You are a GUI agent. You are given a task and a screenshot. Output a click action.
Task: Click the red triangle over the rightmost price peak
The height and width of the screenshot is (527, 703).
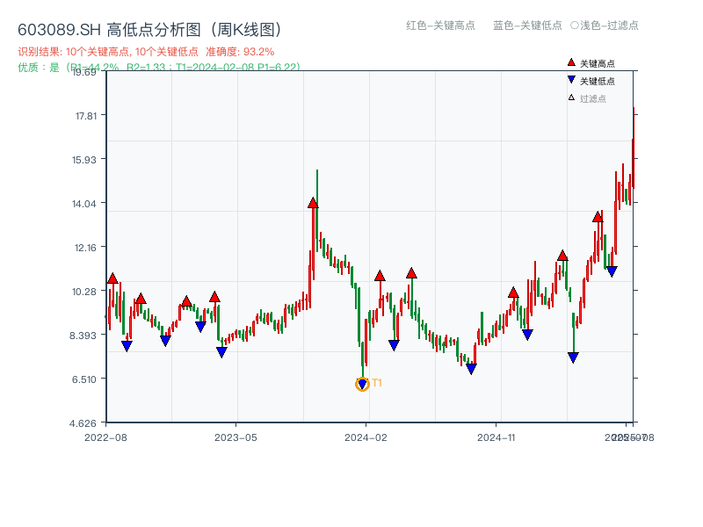596,215
